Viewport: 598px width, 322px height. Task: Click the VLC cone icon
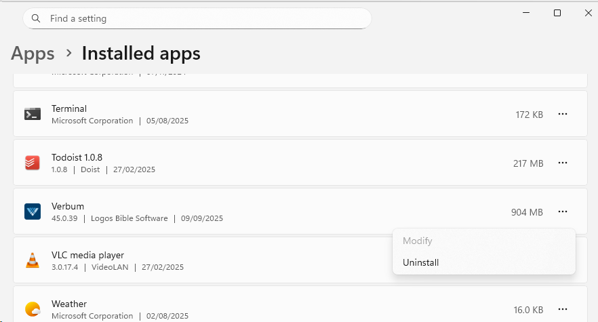[x=33, y=260]
